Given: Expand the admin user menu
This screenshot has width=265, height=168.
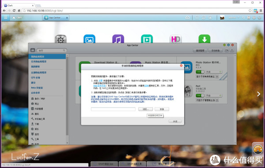Looking at the screenshot, I should [x=234, y=18].
